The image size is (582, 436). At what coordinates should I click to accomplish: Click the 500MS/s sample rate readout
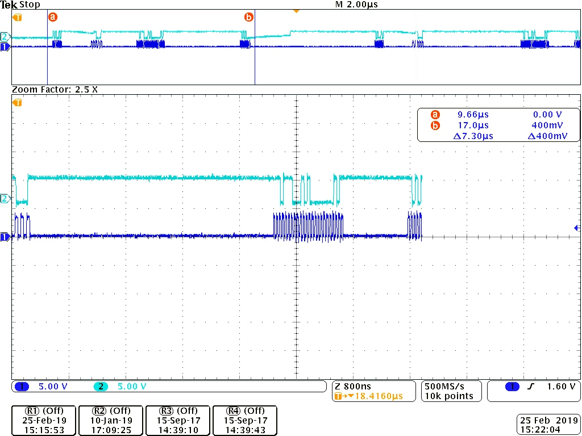point(444,387)
